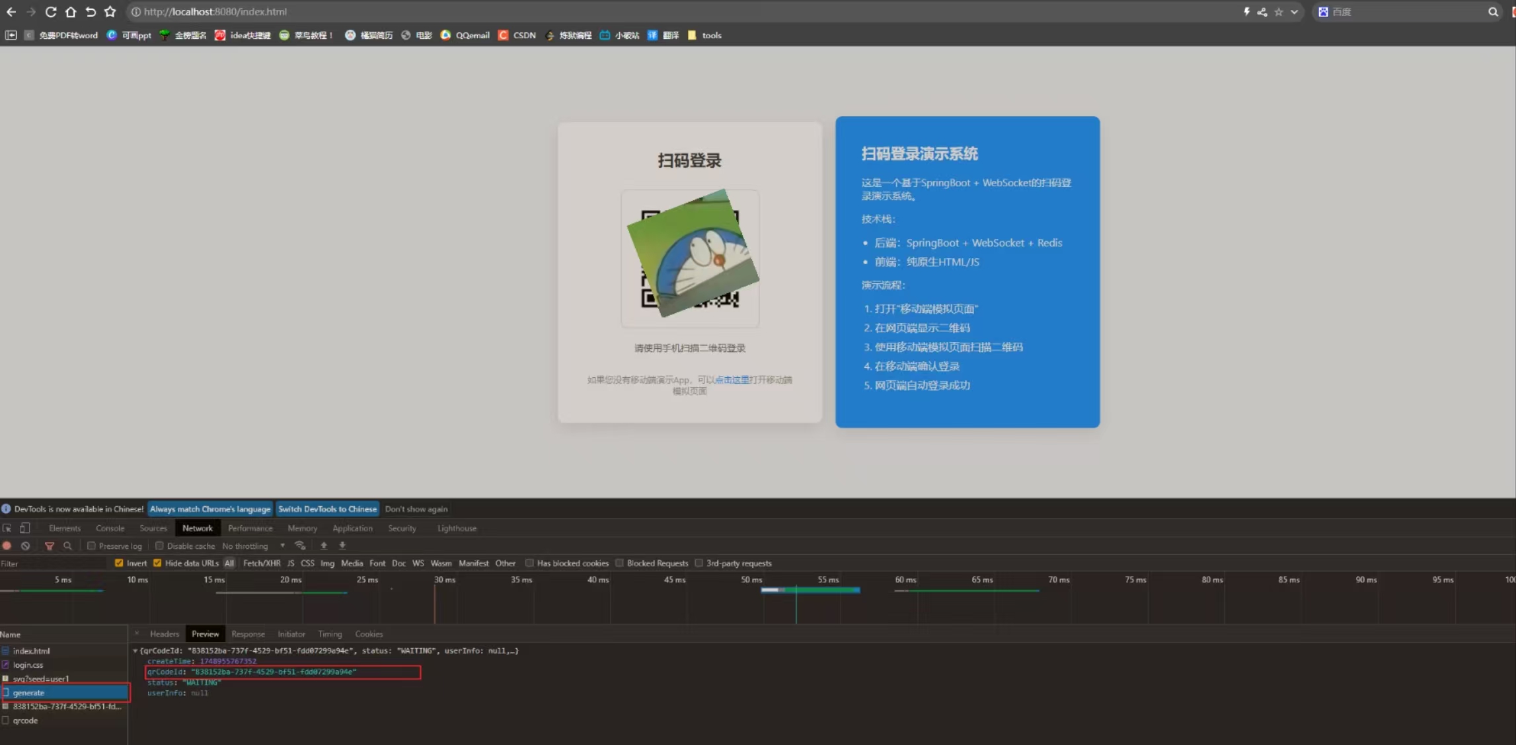
Task: Check Has blocked cookies checkbox
Action: coord(529,563)
